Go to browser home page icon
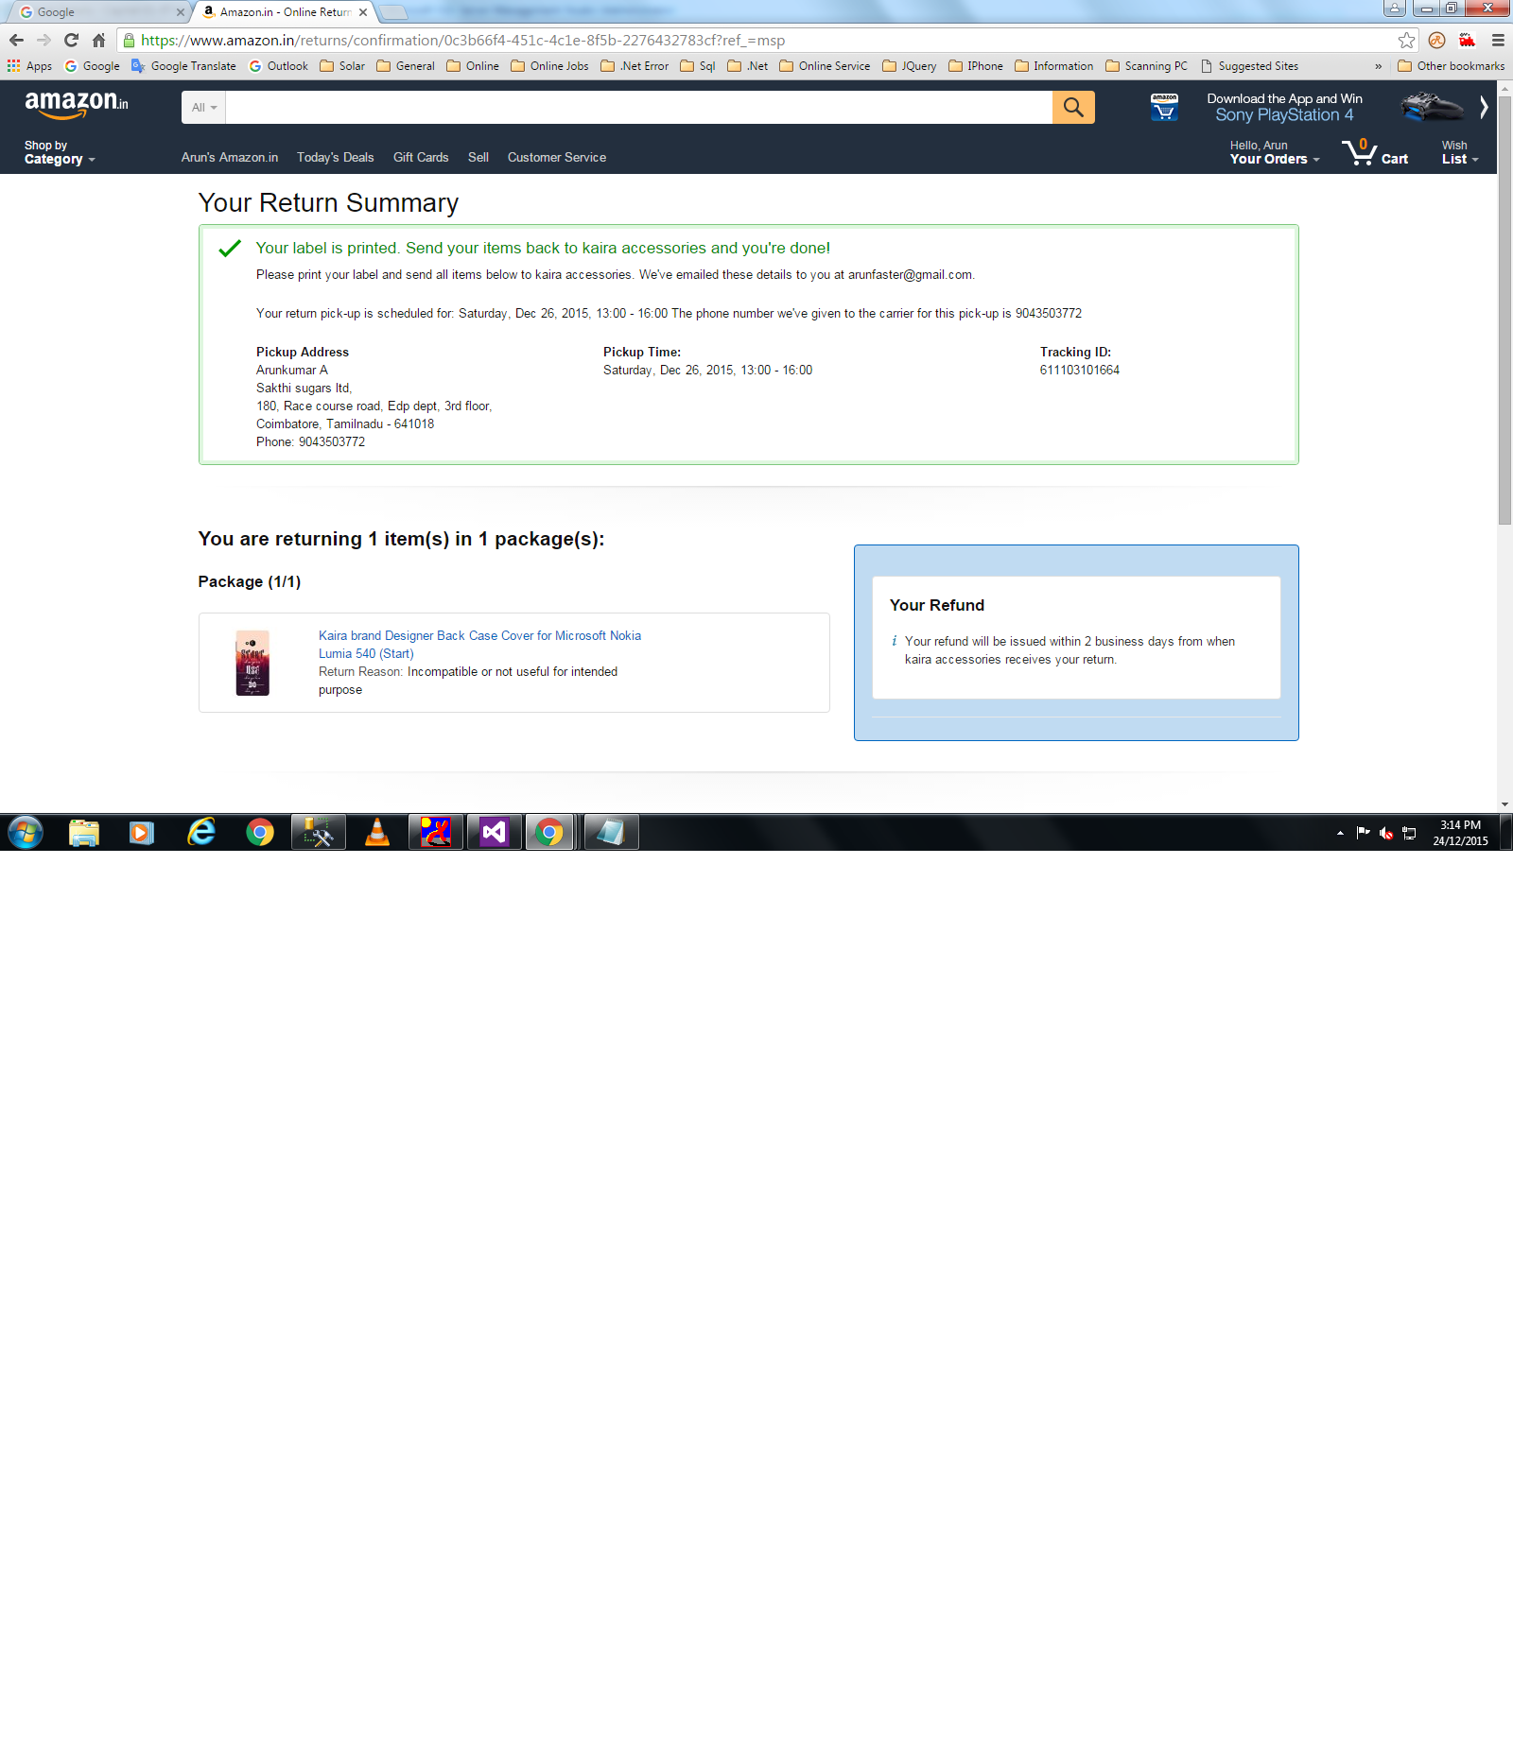The height and width of the screenshot is (1763, 1513). (98, 41)
